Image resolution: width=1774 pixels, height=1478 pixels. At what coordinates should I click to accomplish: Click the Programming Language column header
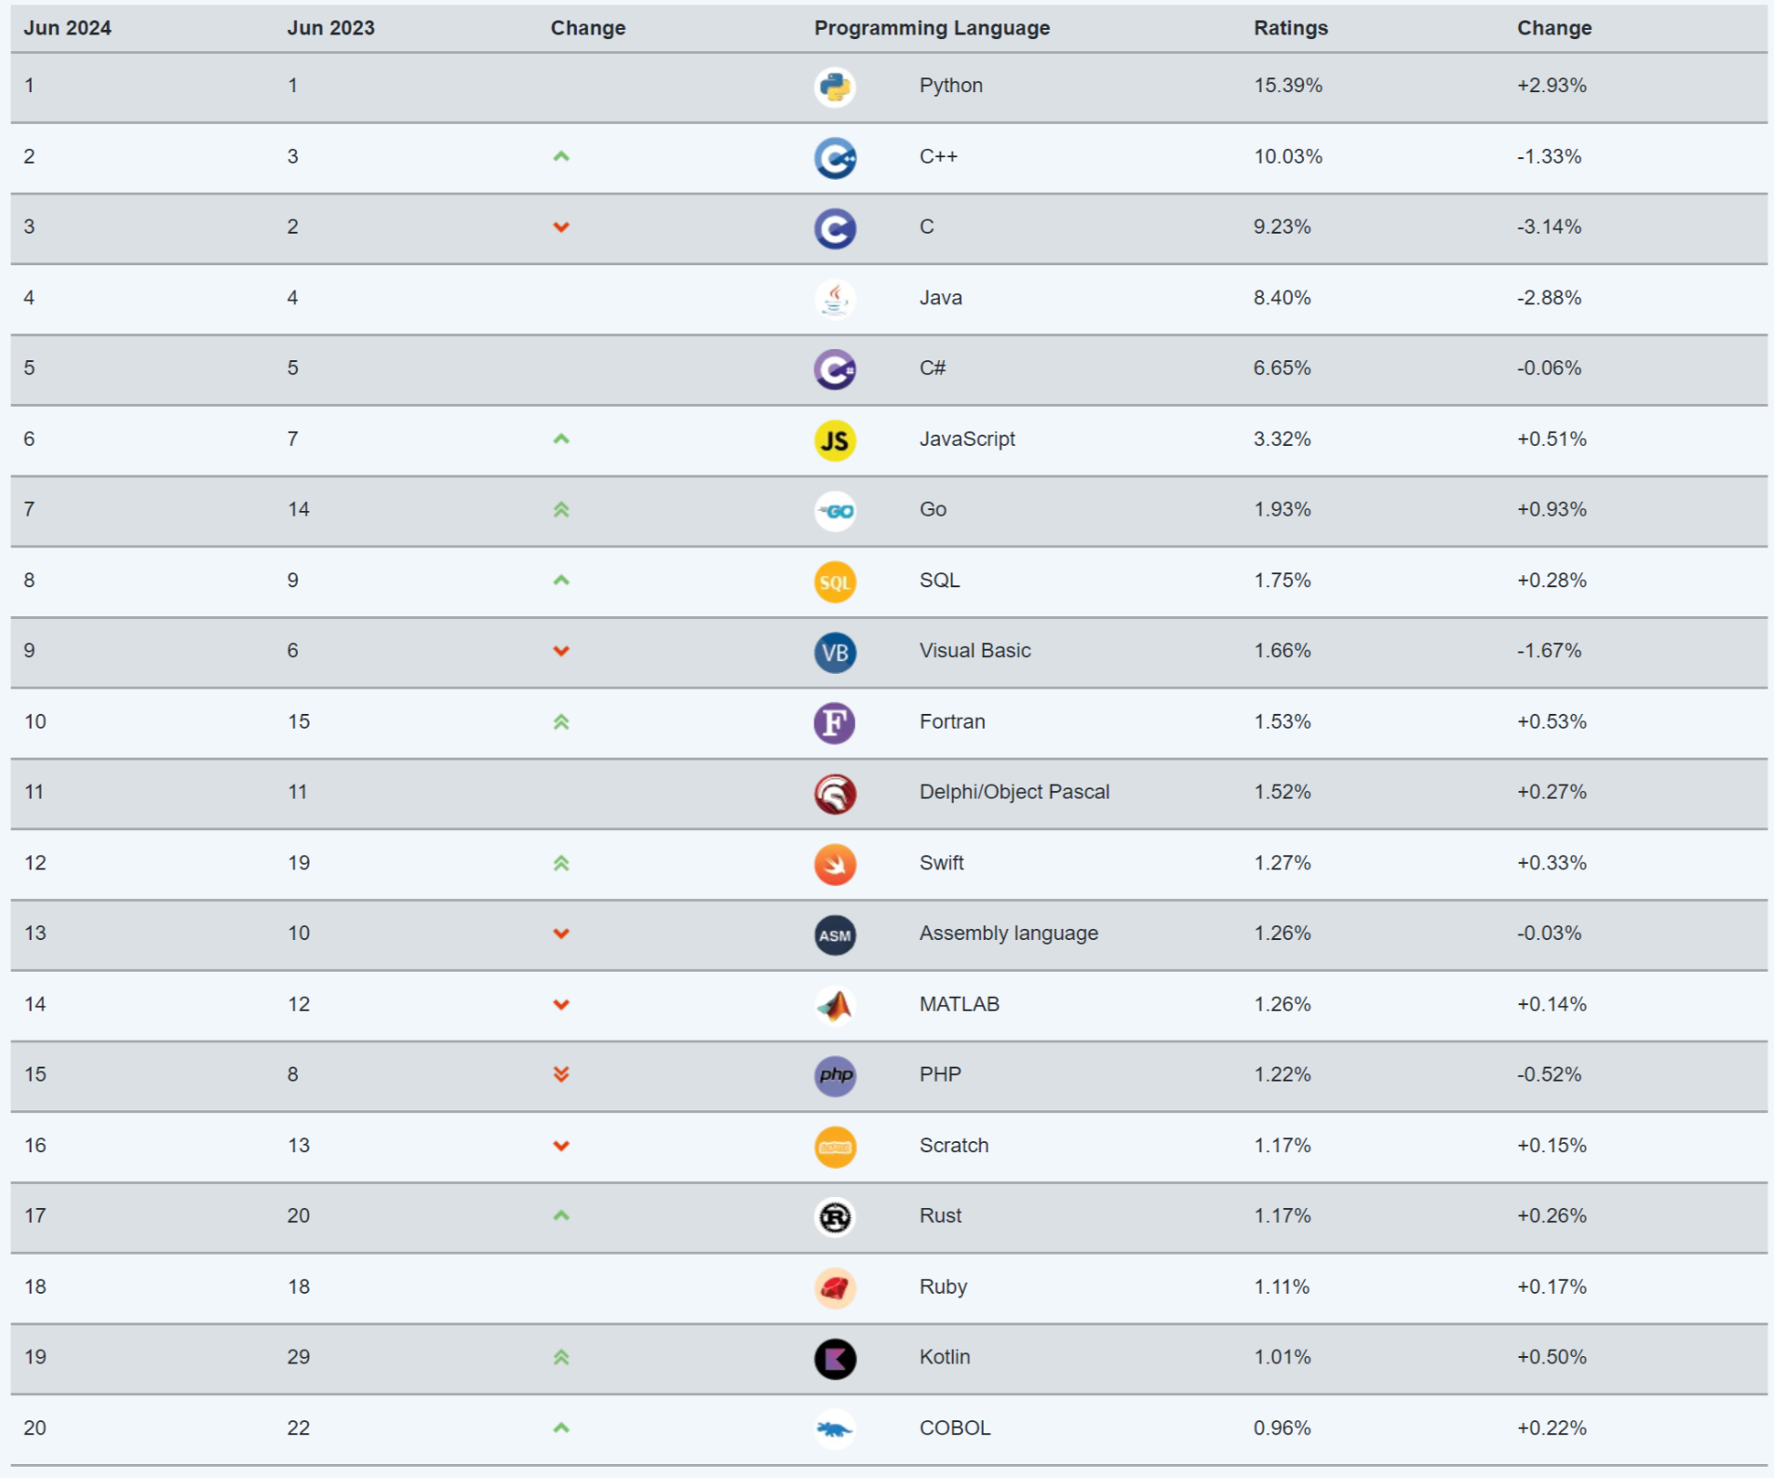[x=932, y=28]
